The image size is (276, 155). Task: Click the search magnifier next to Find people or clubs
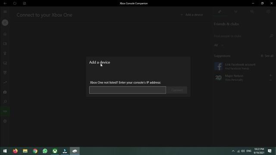(x=271, y=36)
